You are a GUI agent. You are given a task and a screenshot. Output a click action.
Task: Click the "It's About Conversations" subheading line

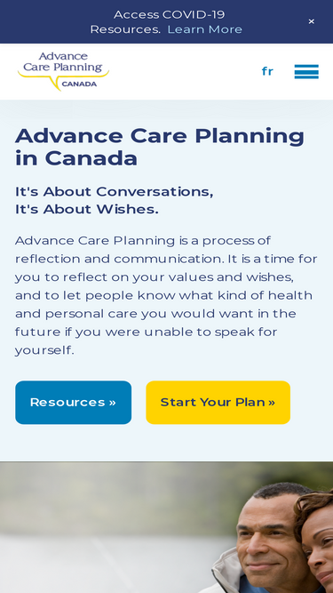click(x=114, y=191)
